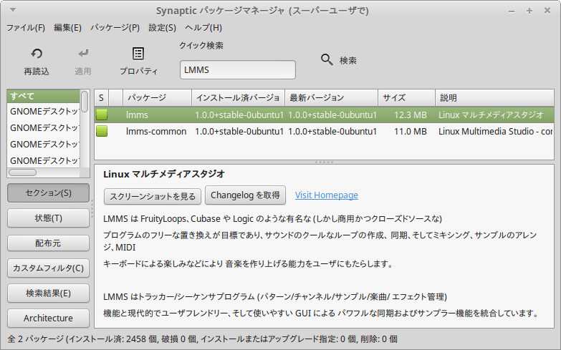Click the green status box of lmms
Image resolution: width=561 pixels, height=350 pixels.
pos(102,115)
